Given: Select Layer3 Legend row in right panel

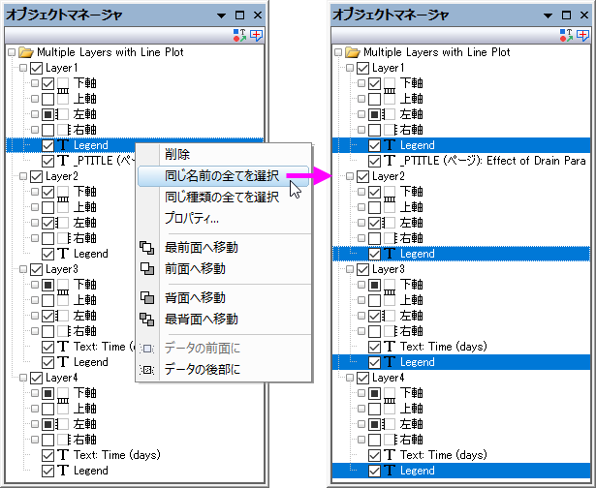Looking at the screenshot, I should coord(461,362).
